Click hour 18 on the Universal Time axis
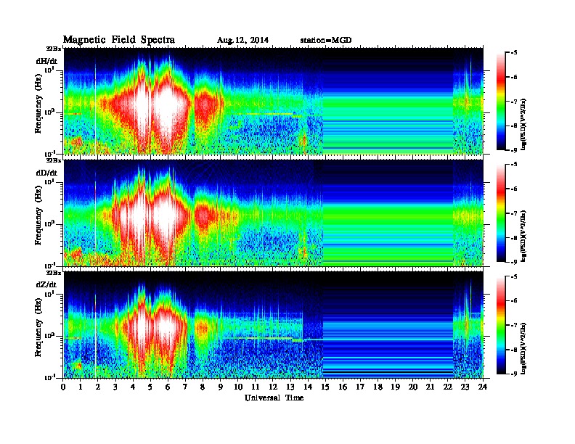The height and width of the screenshot is (444, 575). (378, 387)
